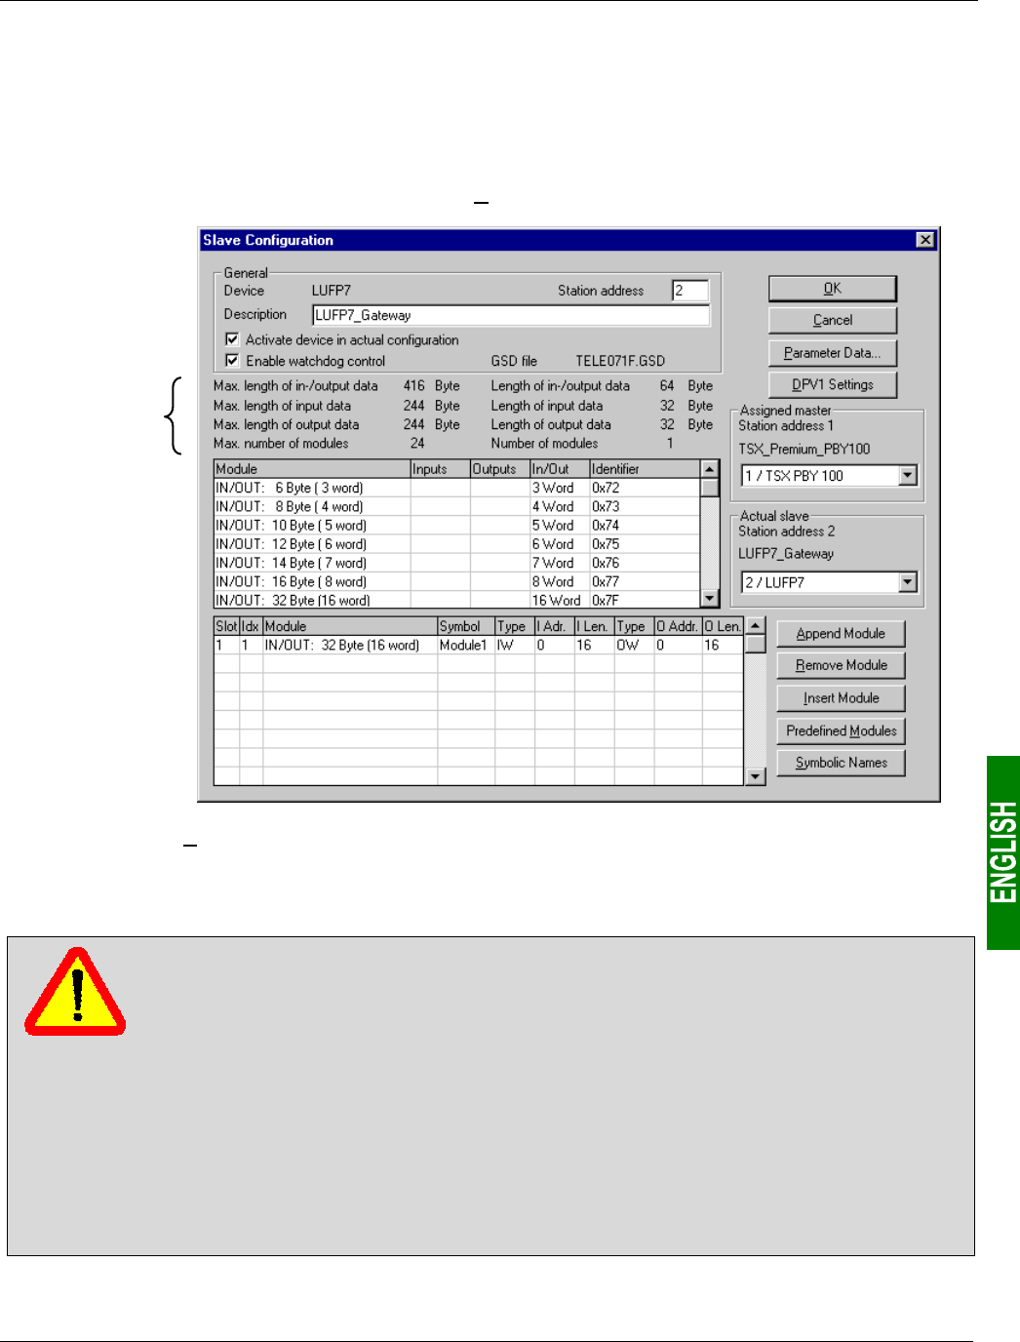Click GSD file name TELE071F.GSD
The image size is (1020, 1342).
(620, 361)
